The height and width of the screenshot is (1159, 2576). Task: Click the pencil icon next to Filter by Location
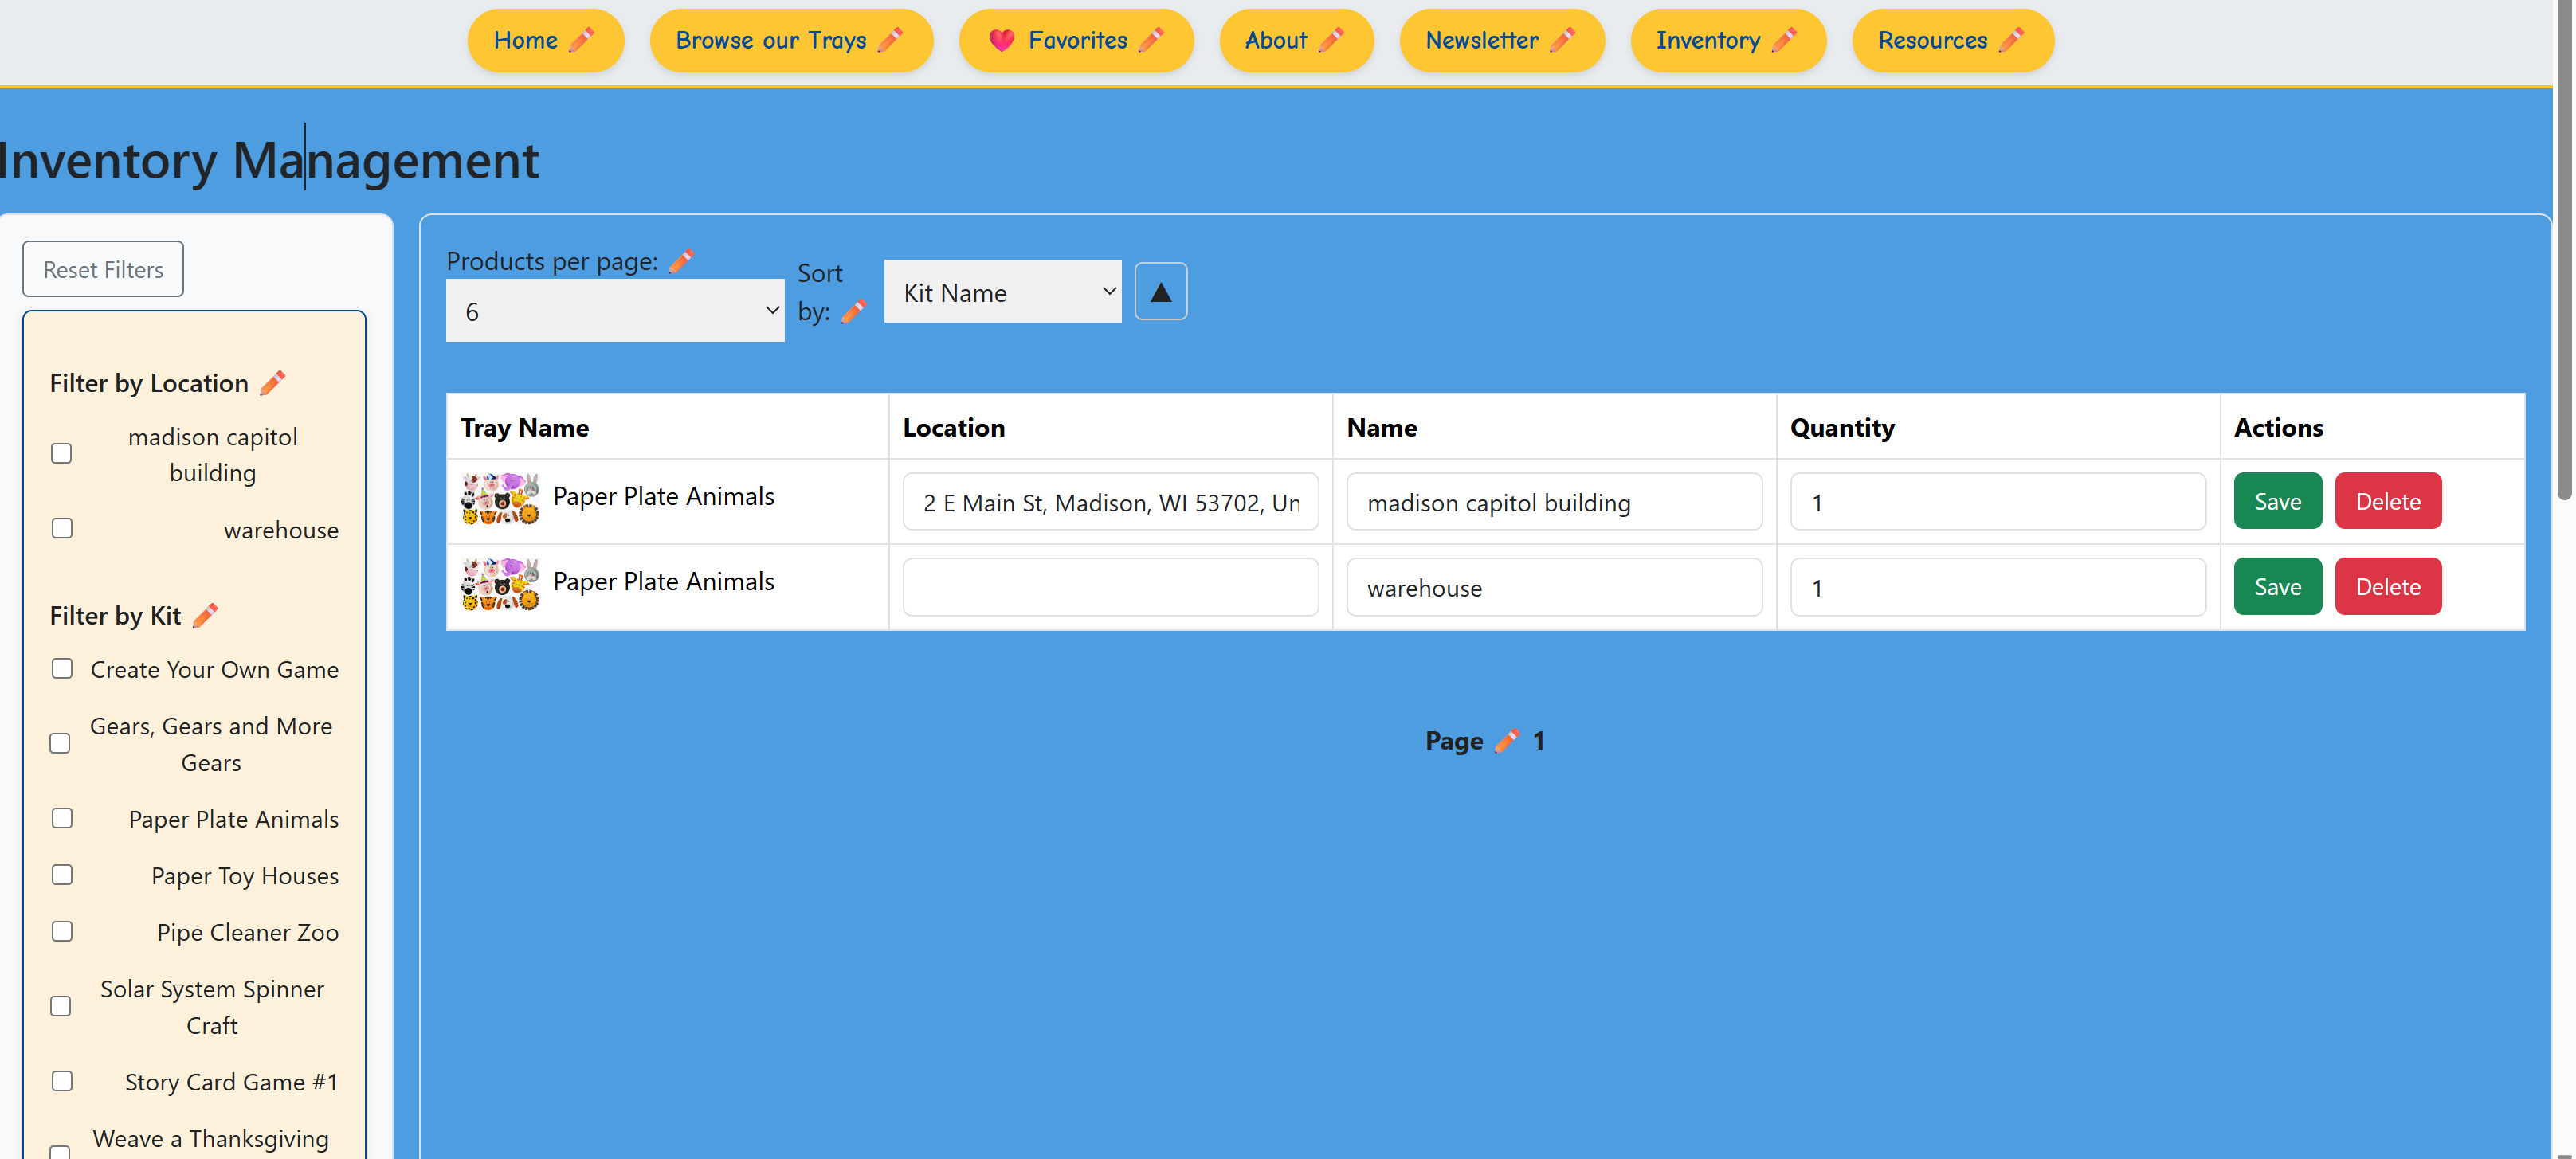(272, 383)
